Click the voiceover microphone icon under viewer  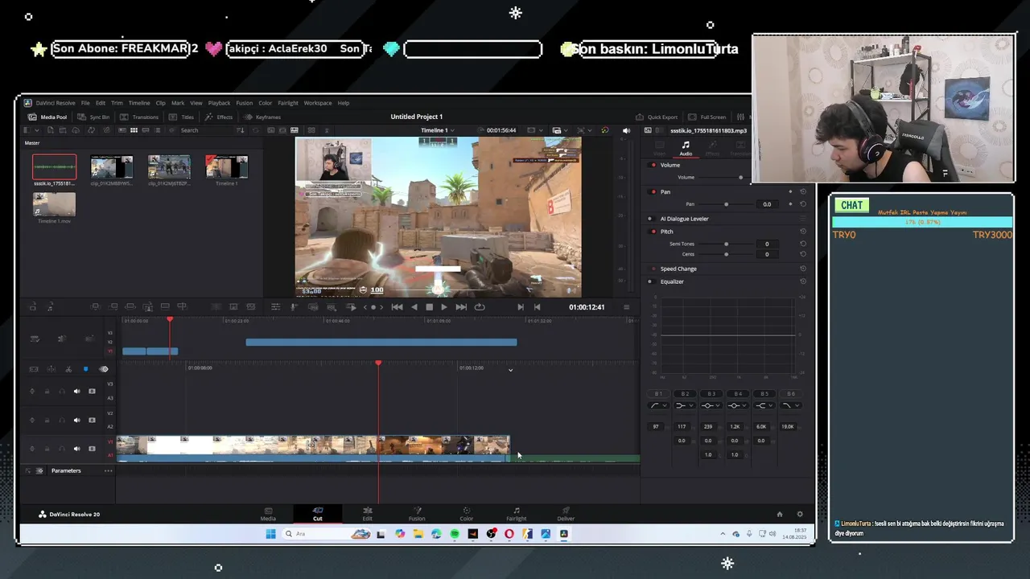click(294, 307)
